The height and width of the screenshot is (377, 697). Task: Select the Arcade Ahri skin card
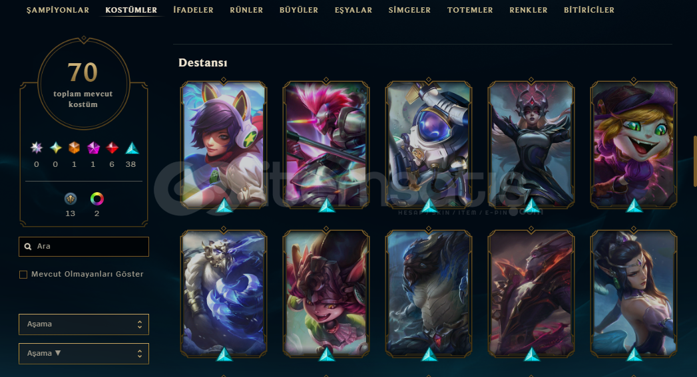click(x=224, y=144)
